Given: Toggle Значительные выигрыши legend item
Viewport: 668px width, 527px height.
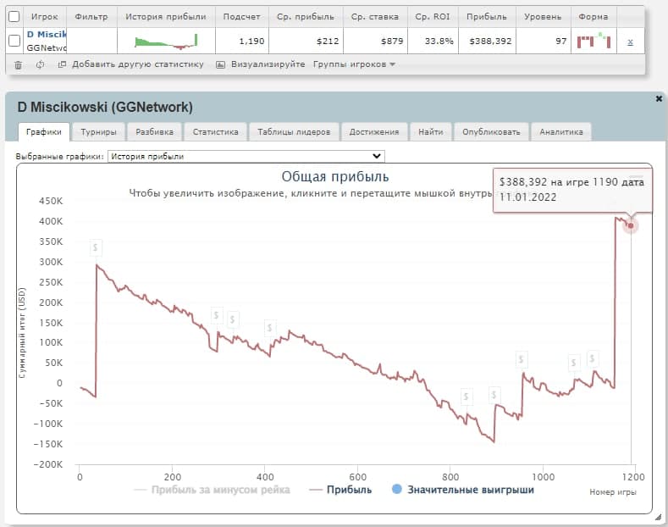Looking at the screenshot, I should coord(462,490).
